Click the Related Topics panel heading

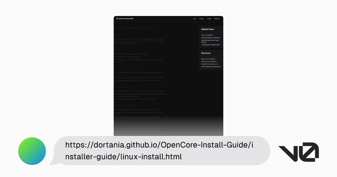click(208, 29)
